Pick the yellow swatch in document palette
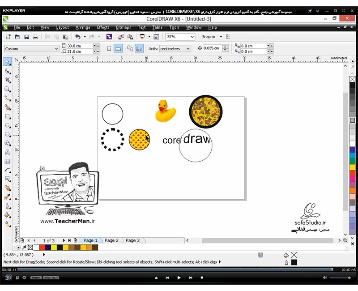 [x=54, y=248]
